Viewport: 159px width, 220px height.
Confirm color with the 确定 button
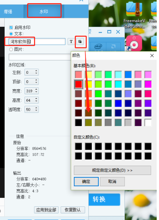[86, 182]
